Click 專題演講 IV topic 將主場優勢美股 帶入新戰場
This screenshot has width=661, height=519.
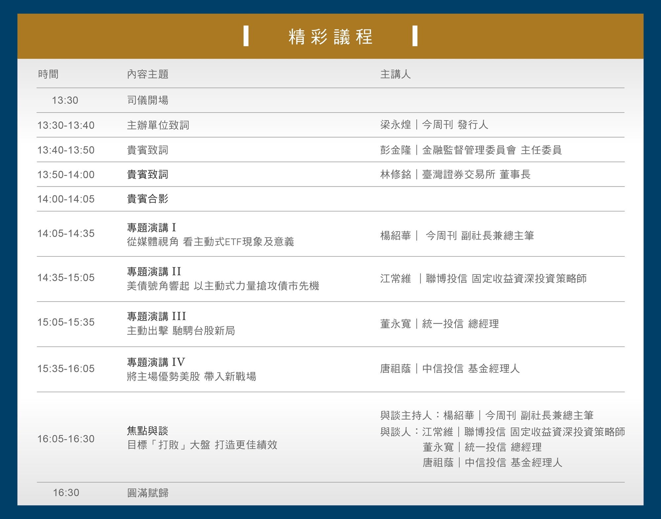192,376
